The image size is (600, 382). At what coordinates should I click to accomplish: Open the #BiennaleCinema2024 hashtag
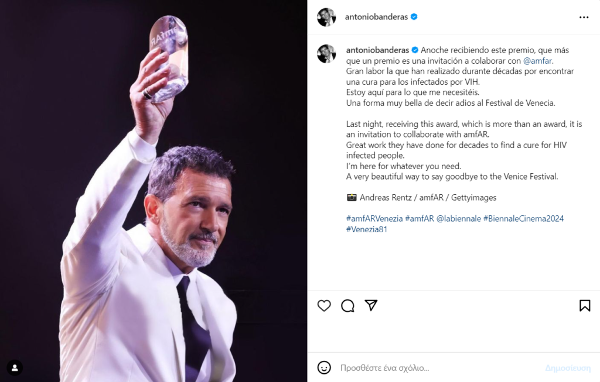[x=523, y=219]
